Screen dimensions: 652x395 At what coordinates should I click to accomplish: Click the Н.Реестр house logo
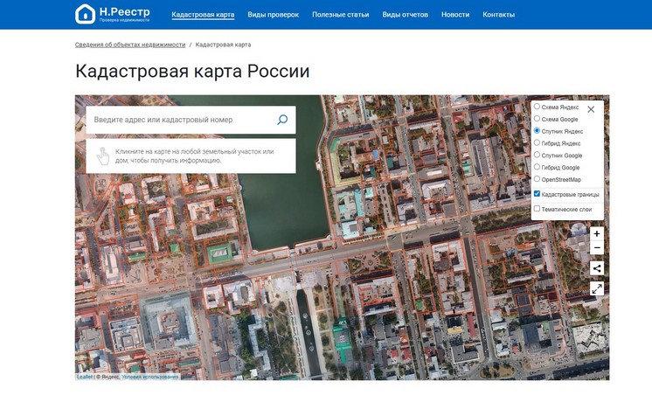point(85,14)
